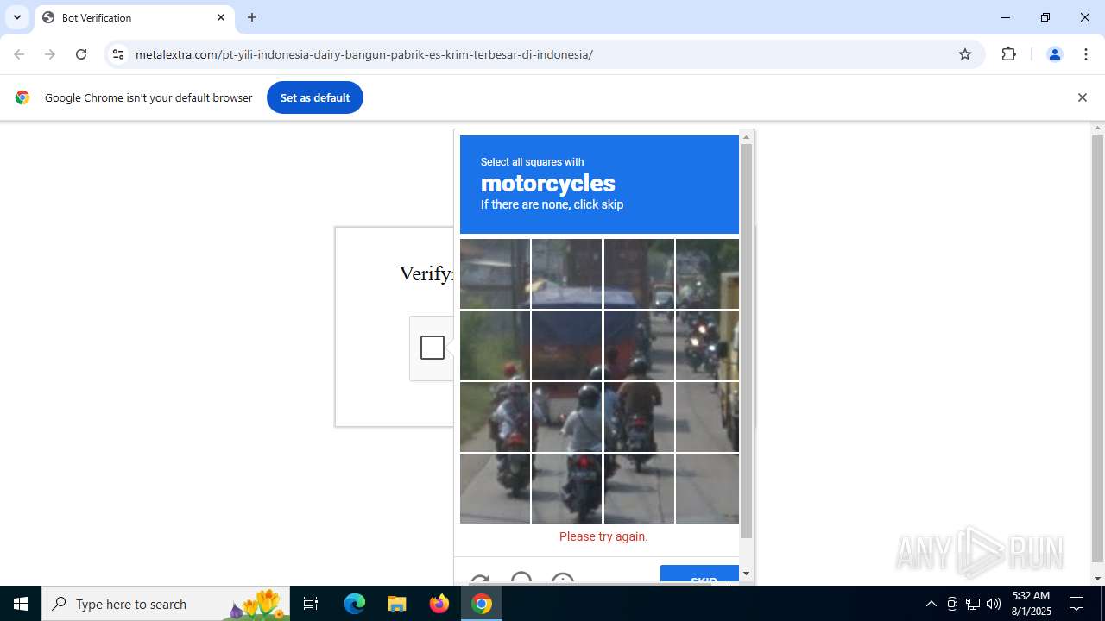
Task: Launch Microsoft Edge from taskbar
Action: click(355, 604)
